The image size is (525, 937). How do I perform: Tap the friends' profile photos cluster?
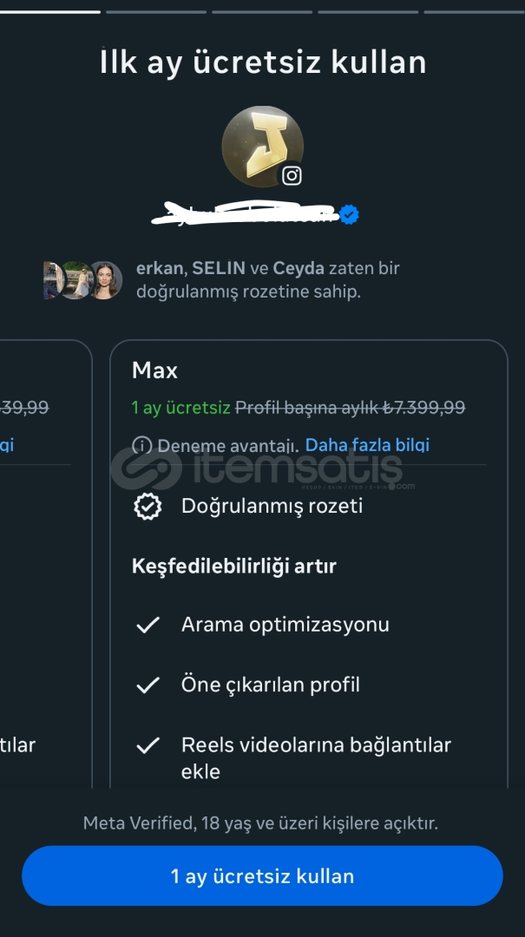click(82, 280)
